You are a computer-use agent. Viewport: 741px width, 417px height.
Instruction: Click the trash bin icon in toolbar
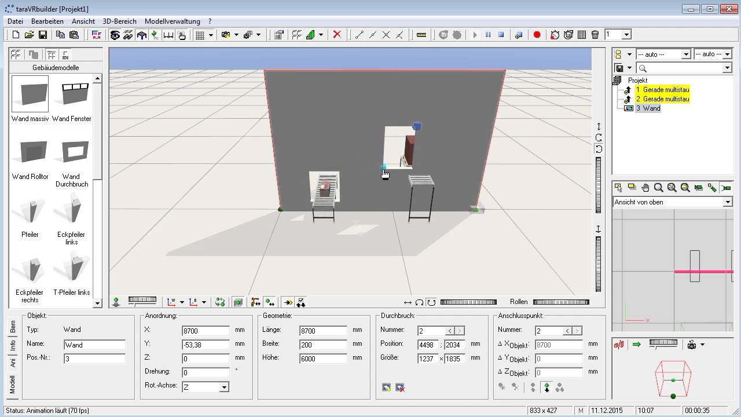595,35
